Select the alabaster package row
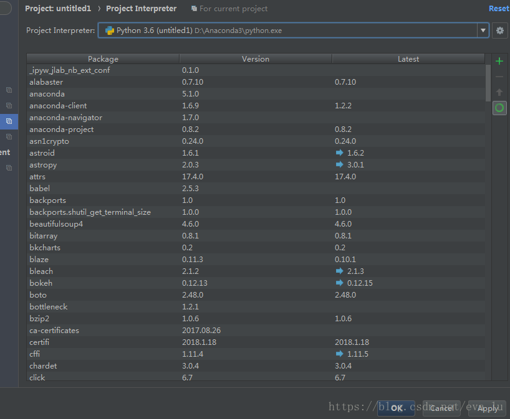Viewport: 510px width, 419px height. 256,82
